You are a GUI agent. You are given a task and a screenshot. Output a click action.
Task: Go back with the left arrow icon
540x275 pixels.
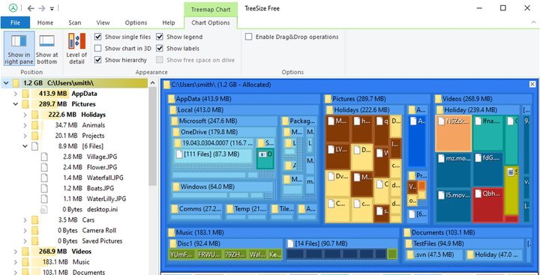pos(31,8)
